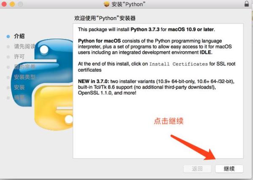Image resolution: width=253 pixels, height=180 pixels.
Task: Select the 安装类型 step in the sidebar
Action: coord(24,77)
